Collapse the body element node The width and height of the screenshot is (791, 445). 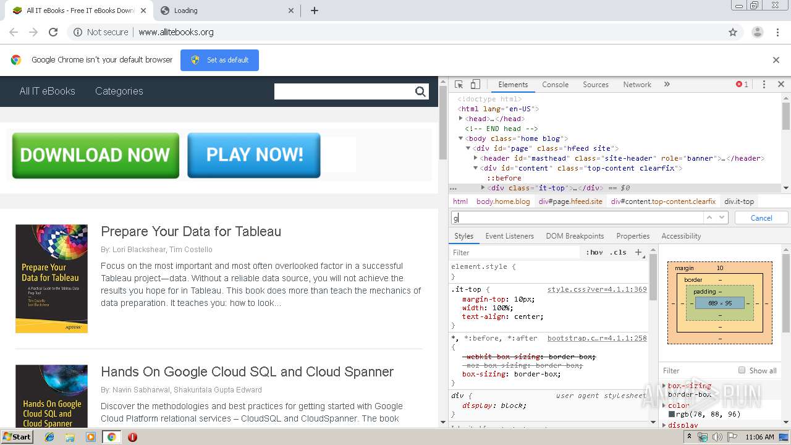click(x=461, y=138)
